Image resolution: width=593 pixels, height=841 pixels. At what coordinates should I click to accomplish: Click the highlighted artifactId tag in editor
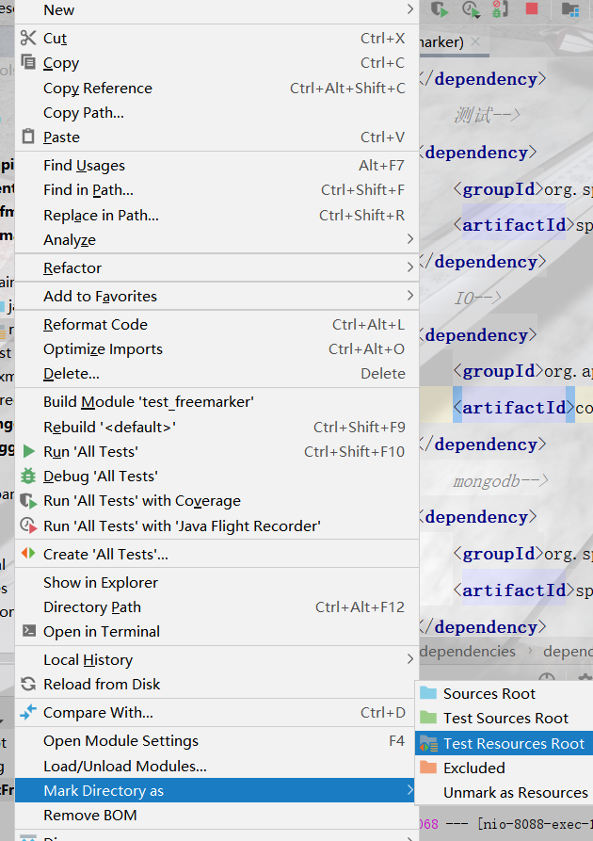click(x=513, y=408)
